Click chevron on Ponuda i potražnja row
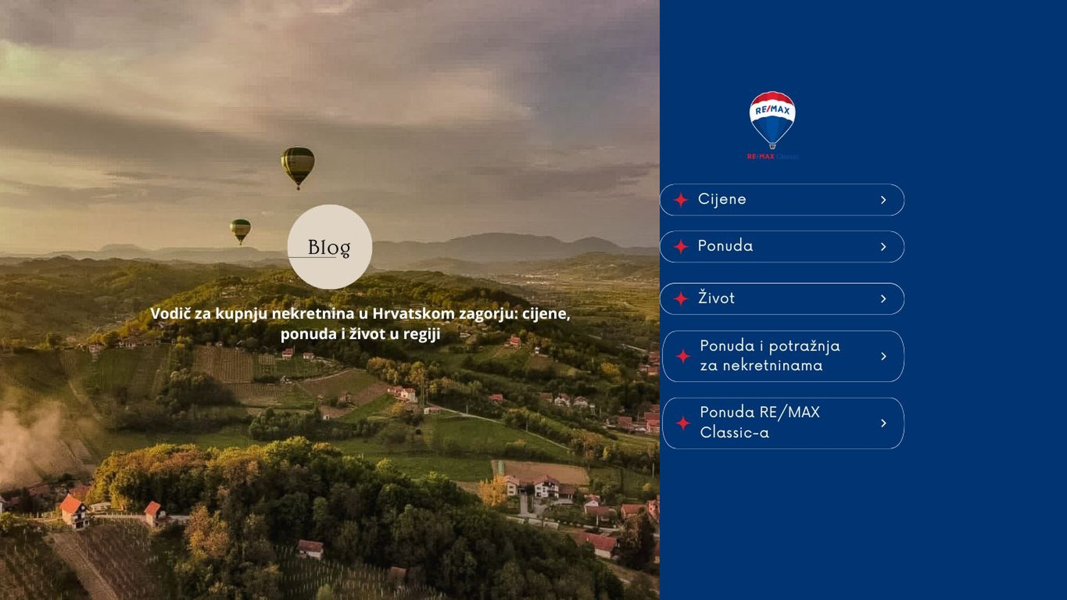The height and width of the screenshot is (600, 1067). (x=883, y=356)
